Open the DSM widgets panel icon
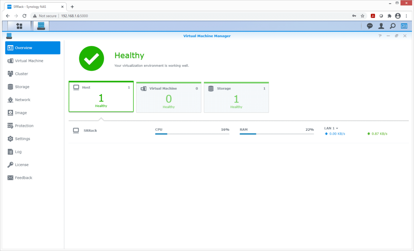 404,26
